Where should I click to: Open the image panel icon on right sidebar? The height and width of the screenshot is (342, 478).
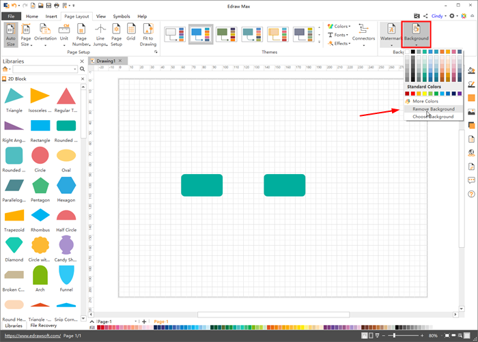point(471,112)
